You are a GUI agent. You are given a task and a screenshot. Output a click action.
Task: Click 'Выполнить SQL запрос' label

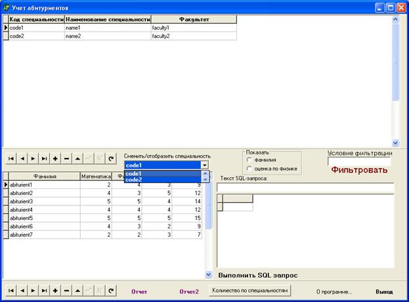point(257,275)
